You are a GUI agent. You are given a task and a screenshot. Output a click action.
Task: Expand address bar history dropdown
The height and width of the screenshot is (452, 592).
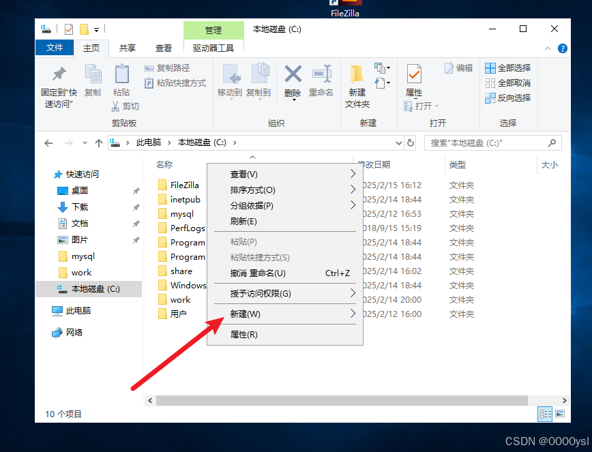click(x=399, y=143)
